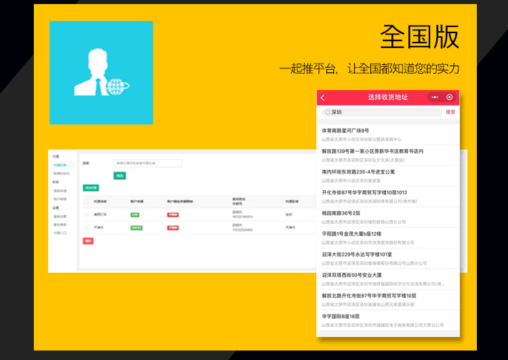Choose address 开化寺街87号华宇商贸写字楼10层1012

[388, 197]
